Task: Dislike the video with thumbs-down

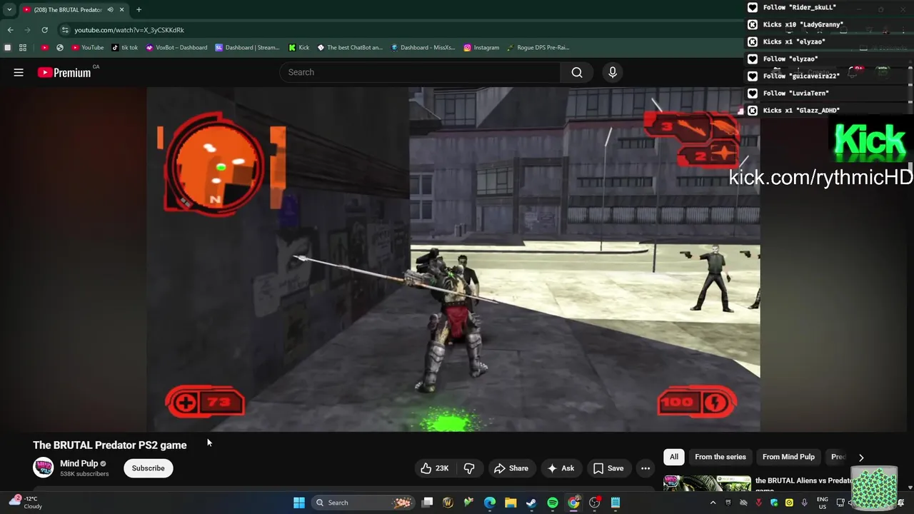Action: [469, 468]
